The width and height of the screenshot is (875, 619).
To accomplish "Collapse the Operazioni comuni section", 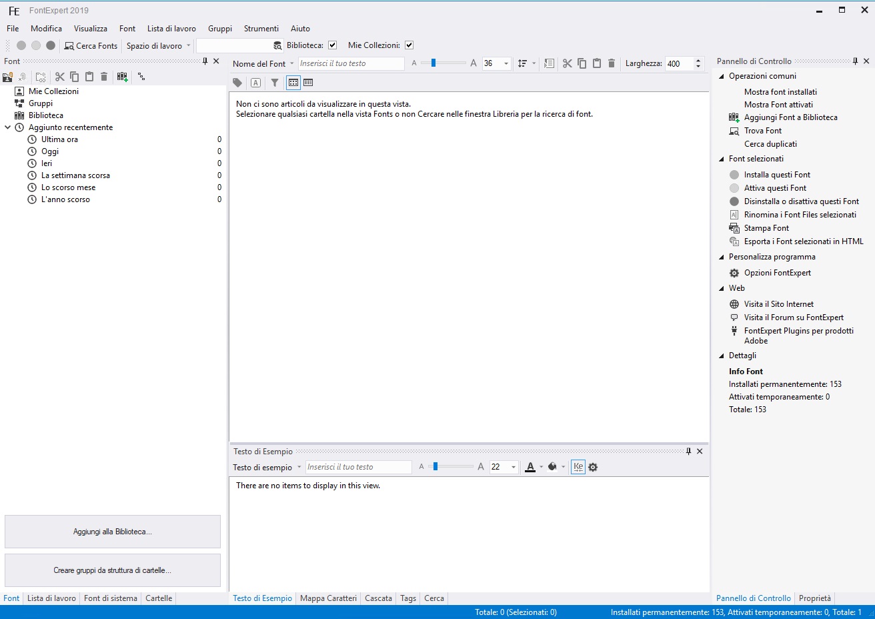I will coord(721,76).
